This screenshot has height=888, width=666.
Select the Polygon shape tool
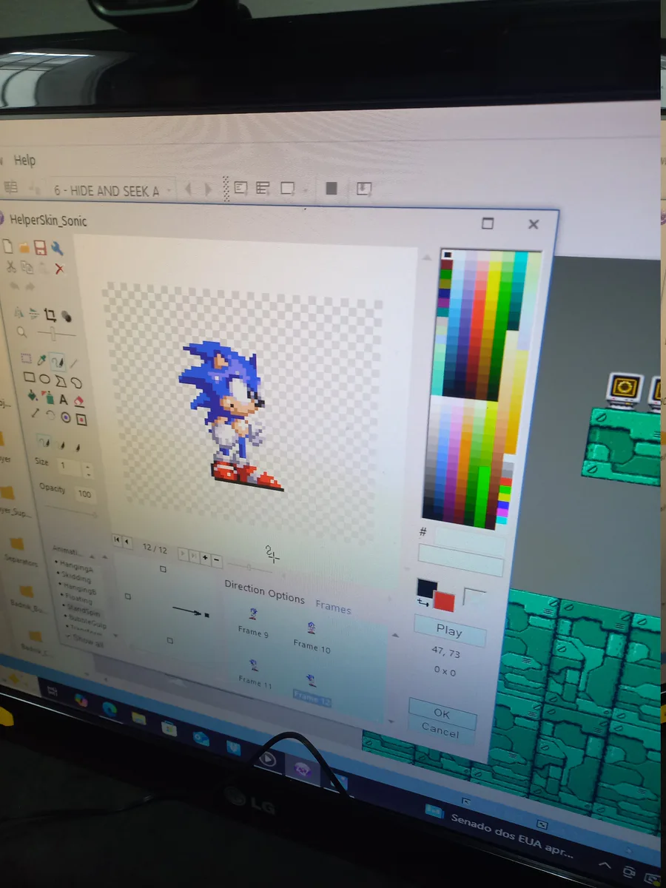(60, 381)
